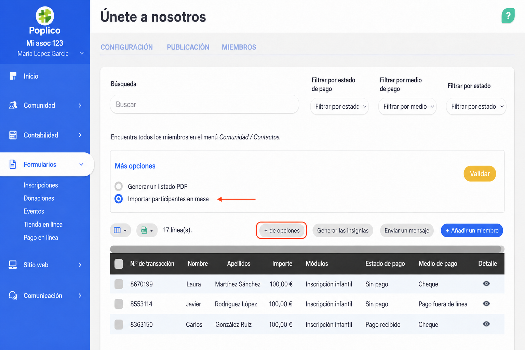Viewport: 525px width, 350px height.
Task: Switch to the CONFIGURACIÓN tab
Action: tap(126, 47)
